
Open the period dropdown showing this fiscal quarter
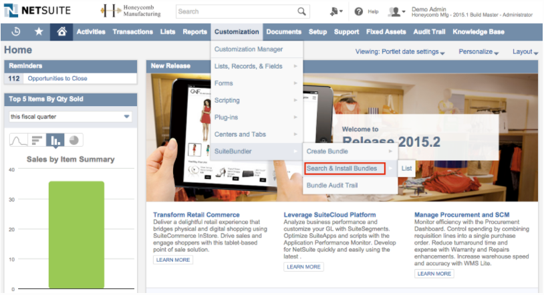[70, 117]
